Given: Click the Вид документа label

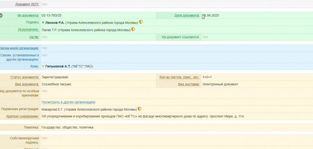Looking at the screenshot, I should (x=27, y=84).
